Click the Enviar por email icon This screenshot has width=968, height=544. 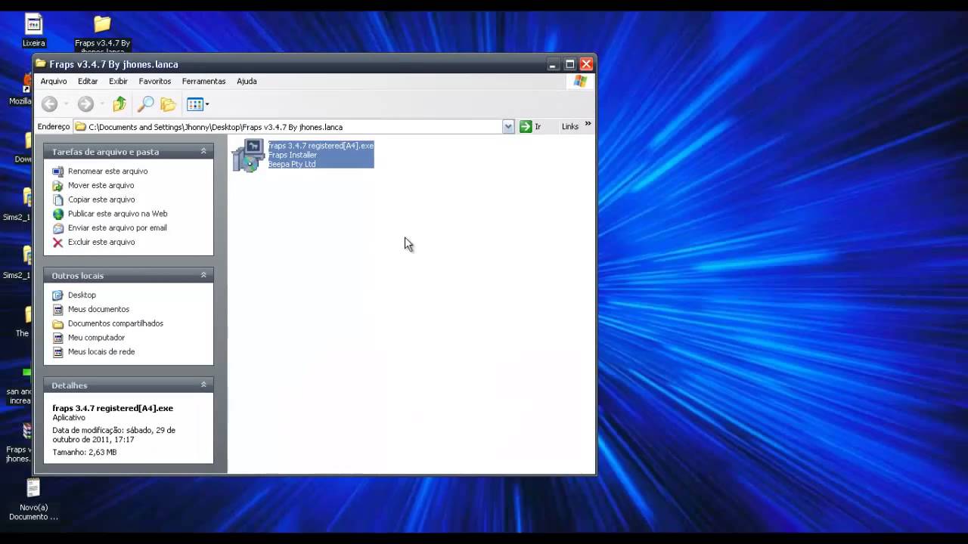point(58,227)
